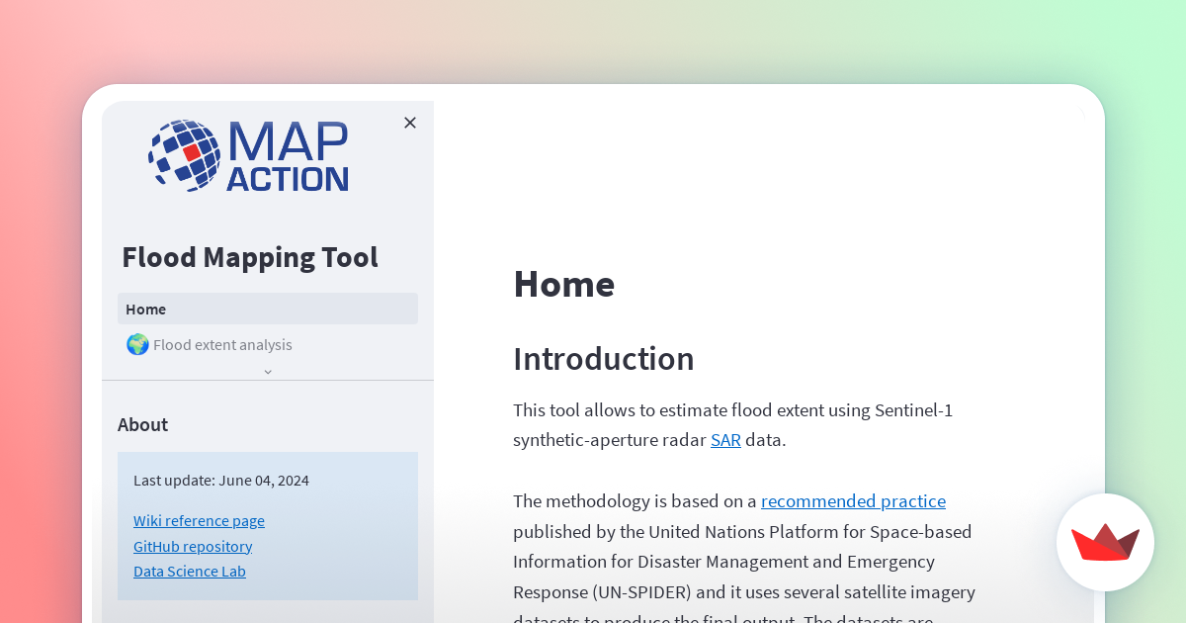Viewport: 1186px width, 623px height.
Task: Open the Data Science Lab link
Action: pos(190,571)
